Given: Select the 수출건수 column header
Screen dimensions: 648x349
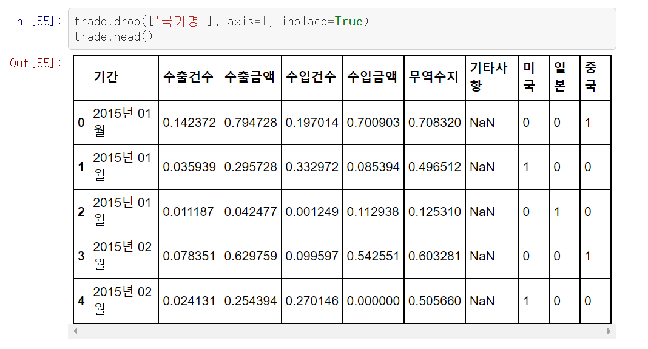Looking at the screenshot, I should pos(189,77).
